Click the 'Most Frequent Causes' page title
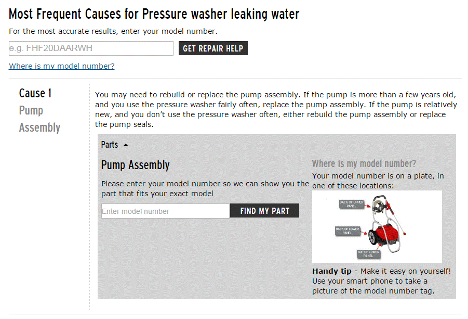This screenshot has width=468, height=319. coord(154,14)
